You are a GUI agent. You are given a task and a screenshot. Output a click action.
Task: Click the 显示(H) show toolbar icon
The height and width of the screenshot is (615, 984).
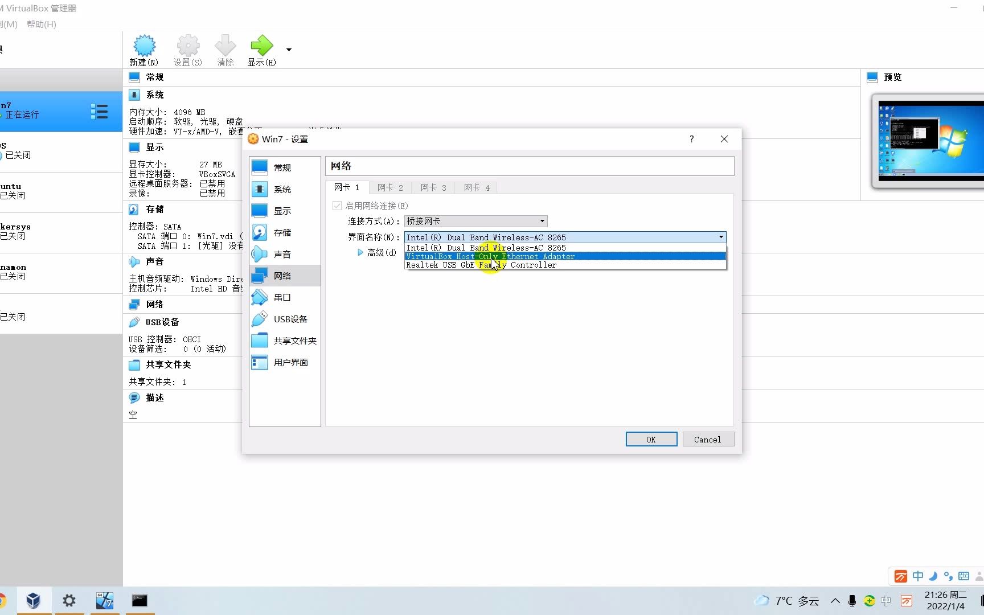261,50
